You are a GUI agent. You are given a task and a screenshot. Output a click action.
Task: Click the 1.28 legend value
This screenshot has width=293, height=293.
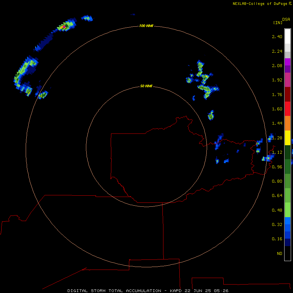tap(277, 138)
